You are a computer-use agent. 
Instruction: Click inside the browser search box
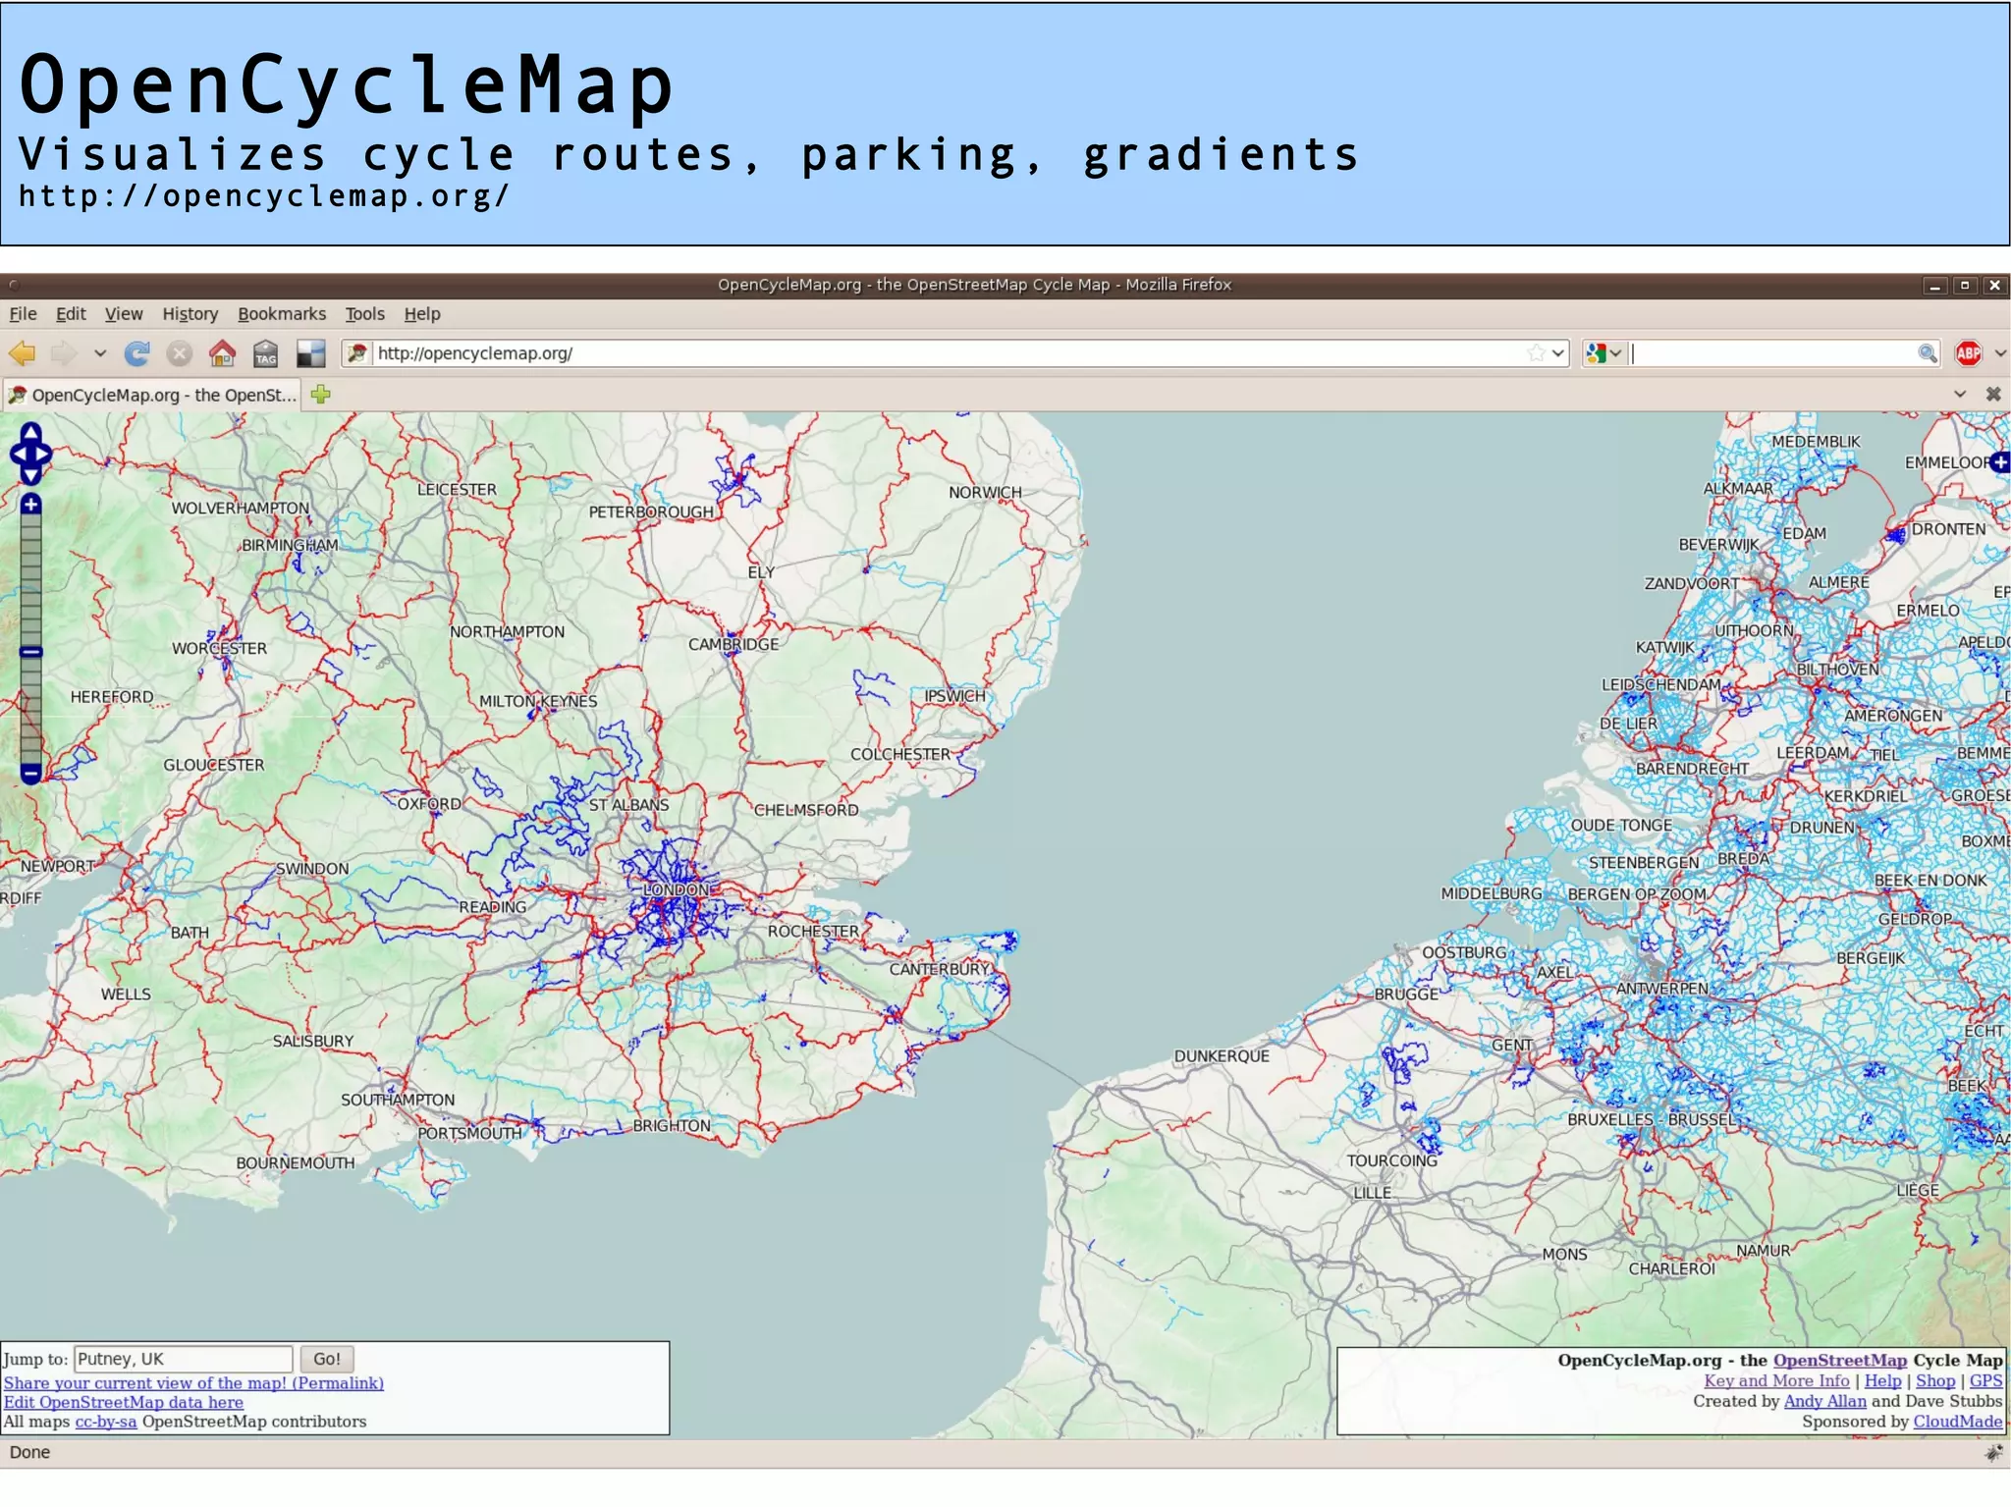1773,353
